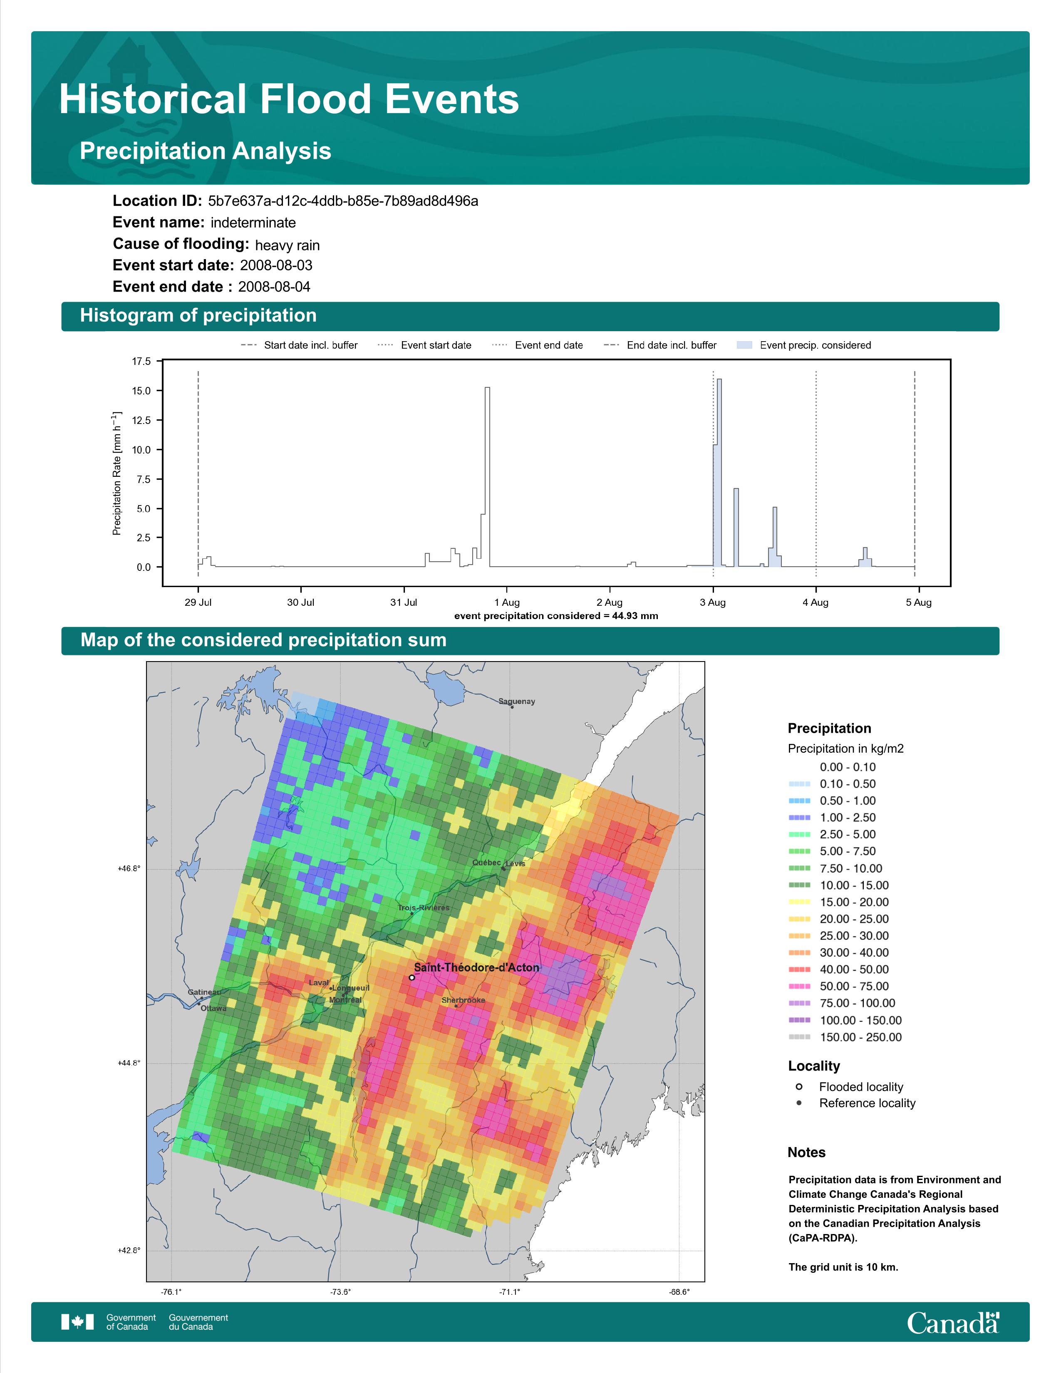Click the 10.00 - 15.00 legend color swatch
Image resolution: width=1061 pixels, height=1373 pixels.
[800, 885]
